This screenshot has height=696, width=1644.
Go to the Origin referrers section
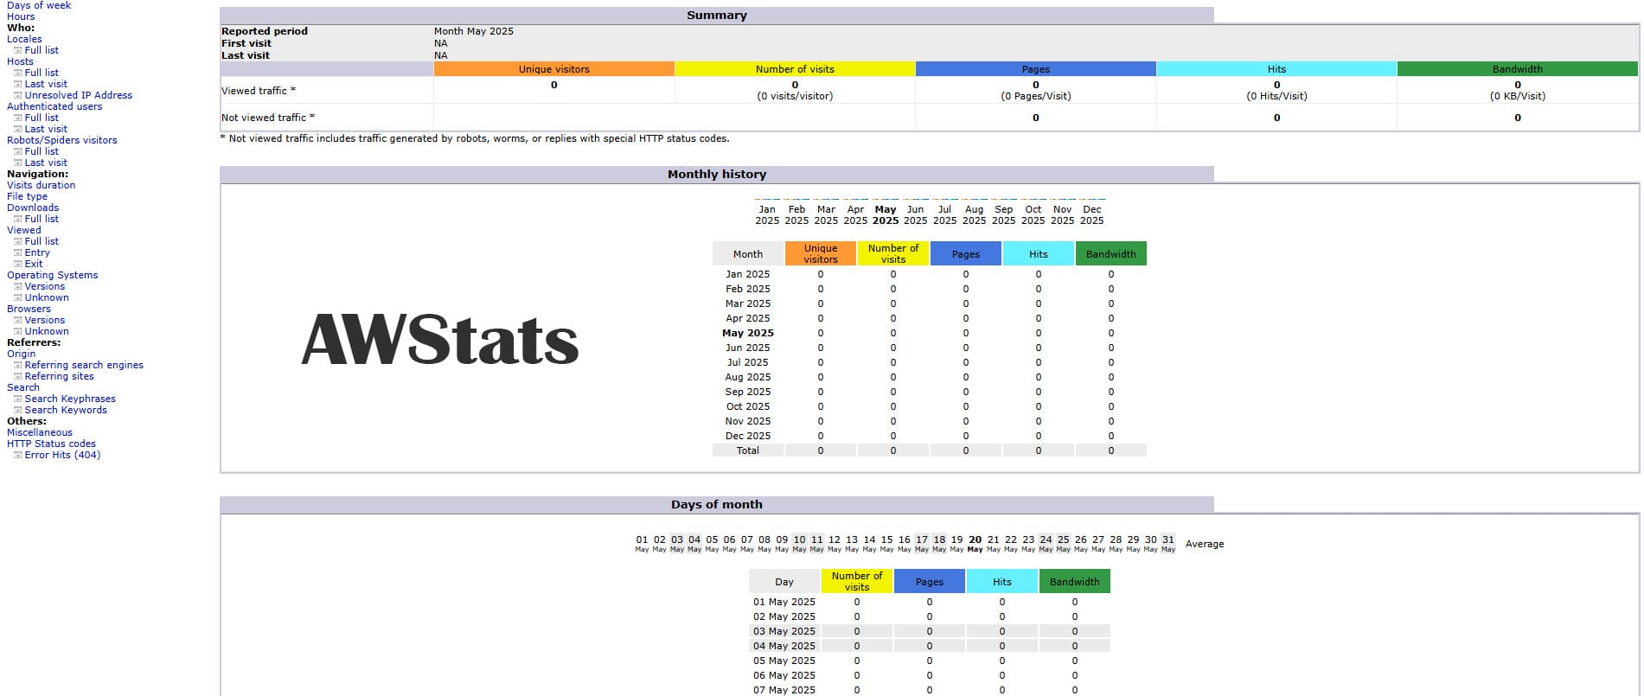pos(22,354)
